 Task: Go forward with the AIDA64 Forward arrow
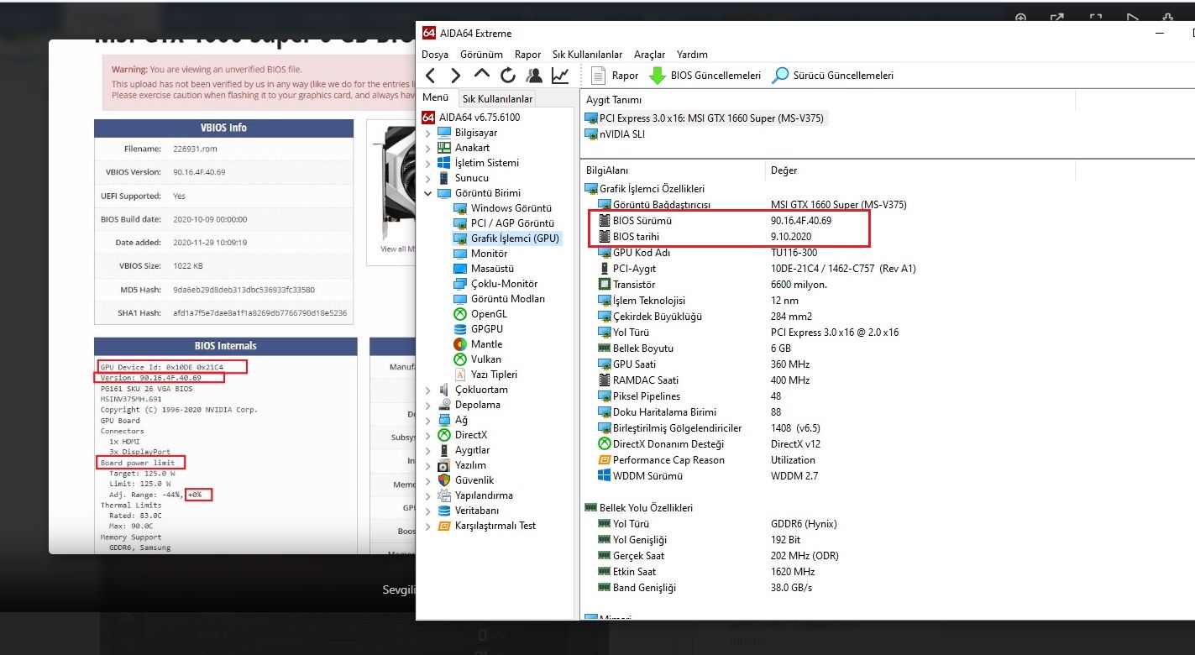coord(455,76)
